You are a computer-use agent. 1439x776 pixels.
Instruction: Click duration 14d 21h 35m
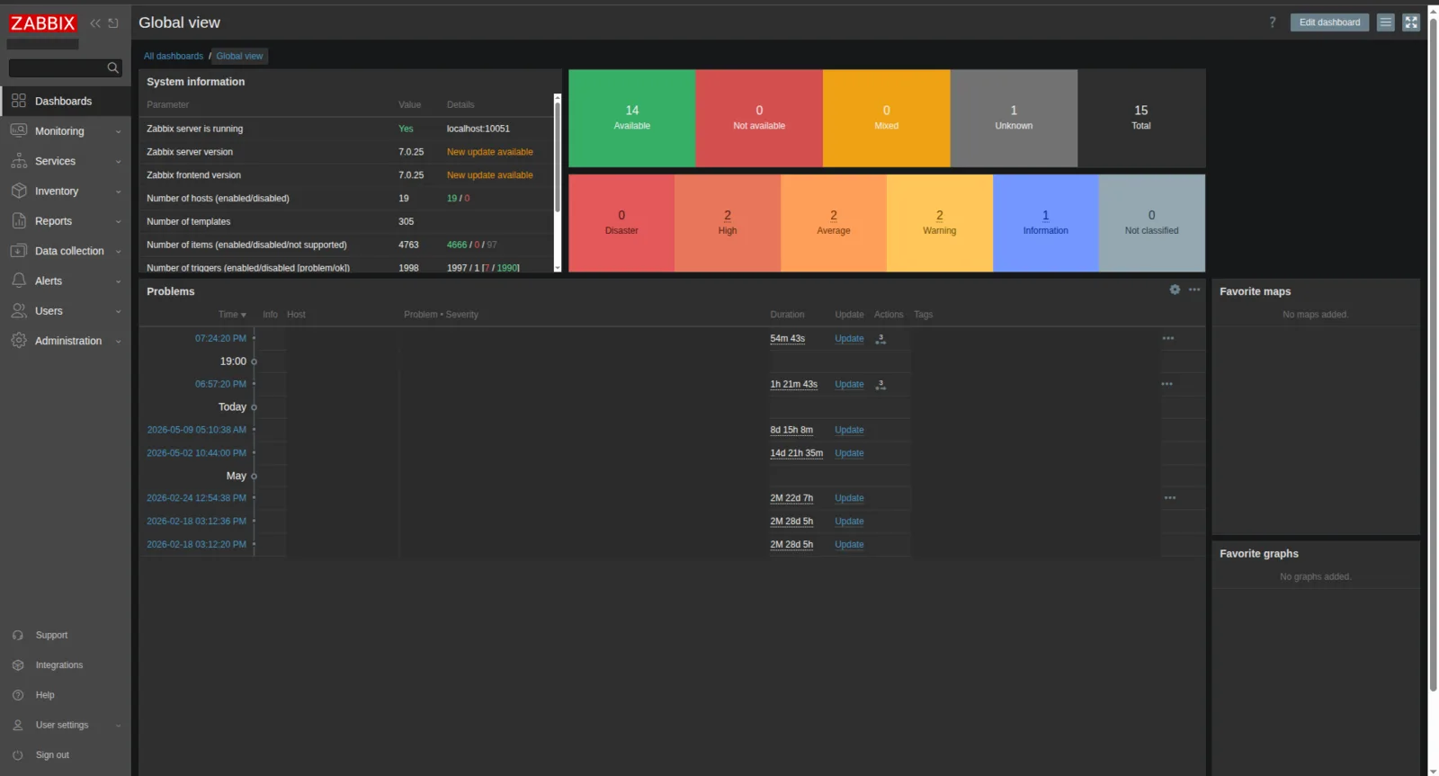(797, 453)
